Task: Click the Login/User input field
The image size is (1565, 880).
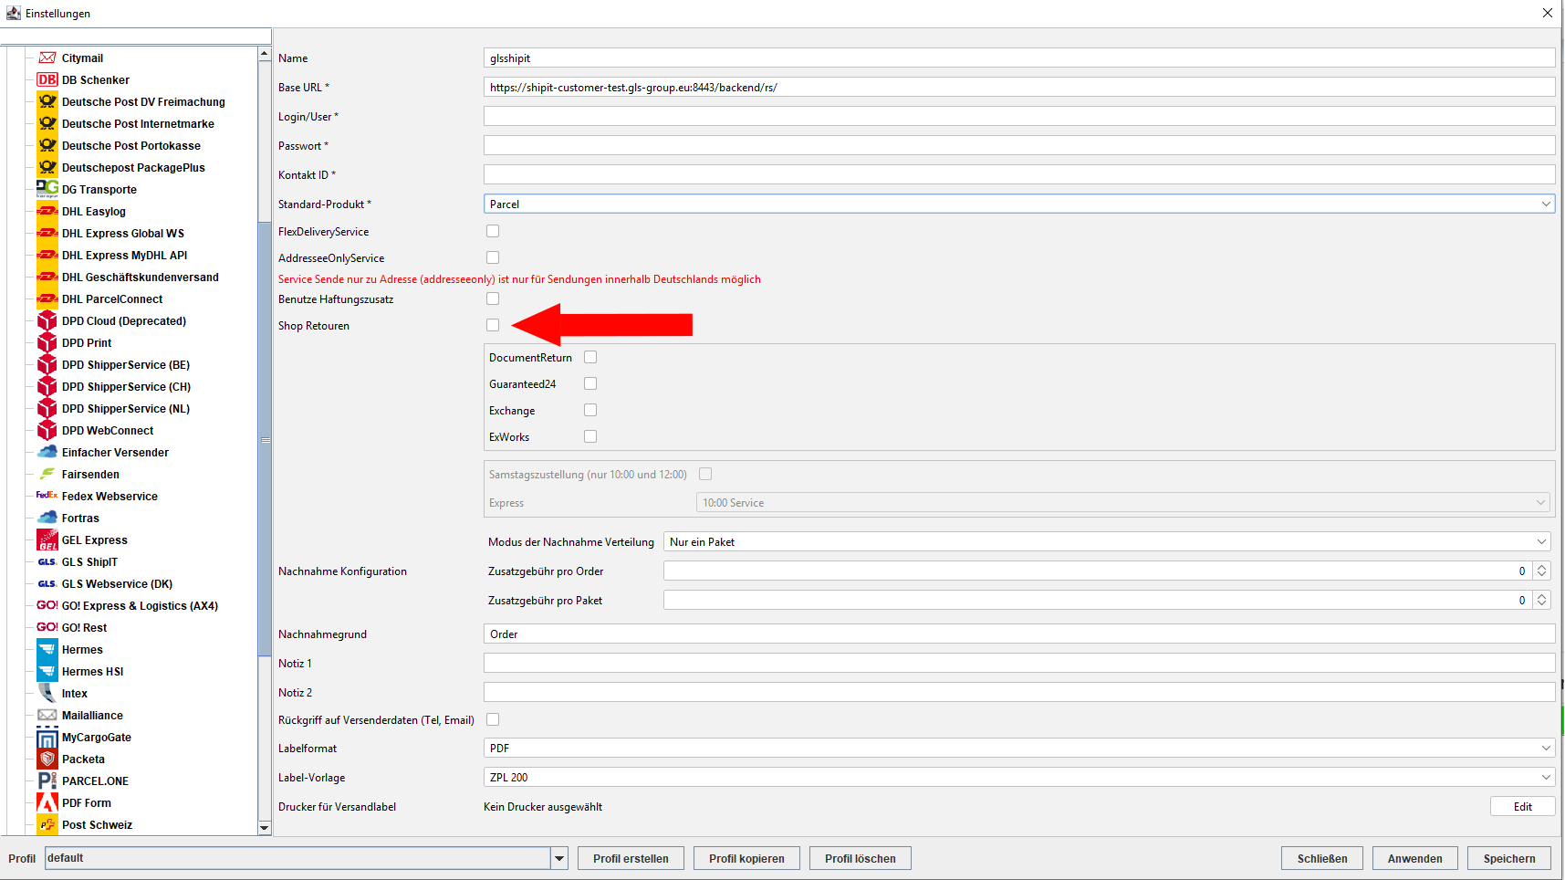Action: 1019,116
